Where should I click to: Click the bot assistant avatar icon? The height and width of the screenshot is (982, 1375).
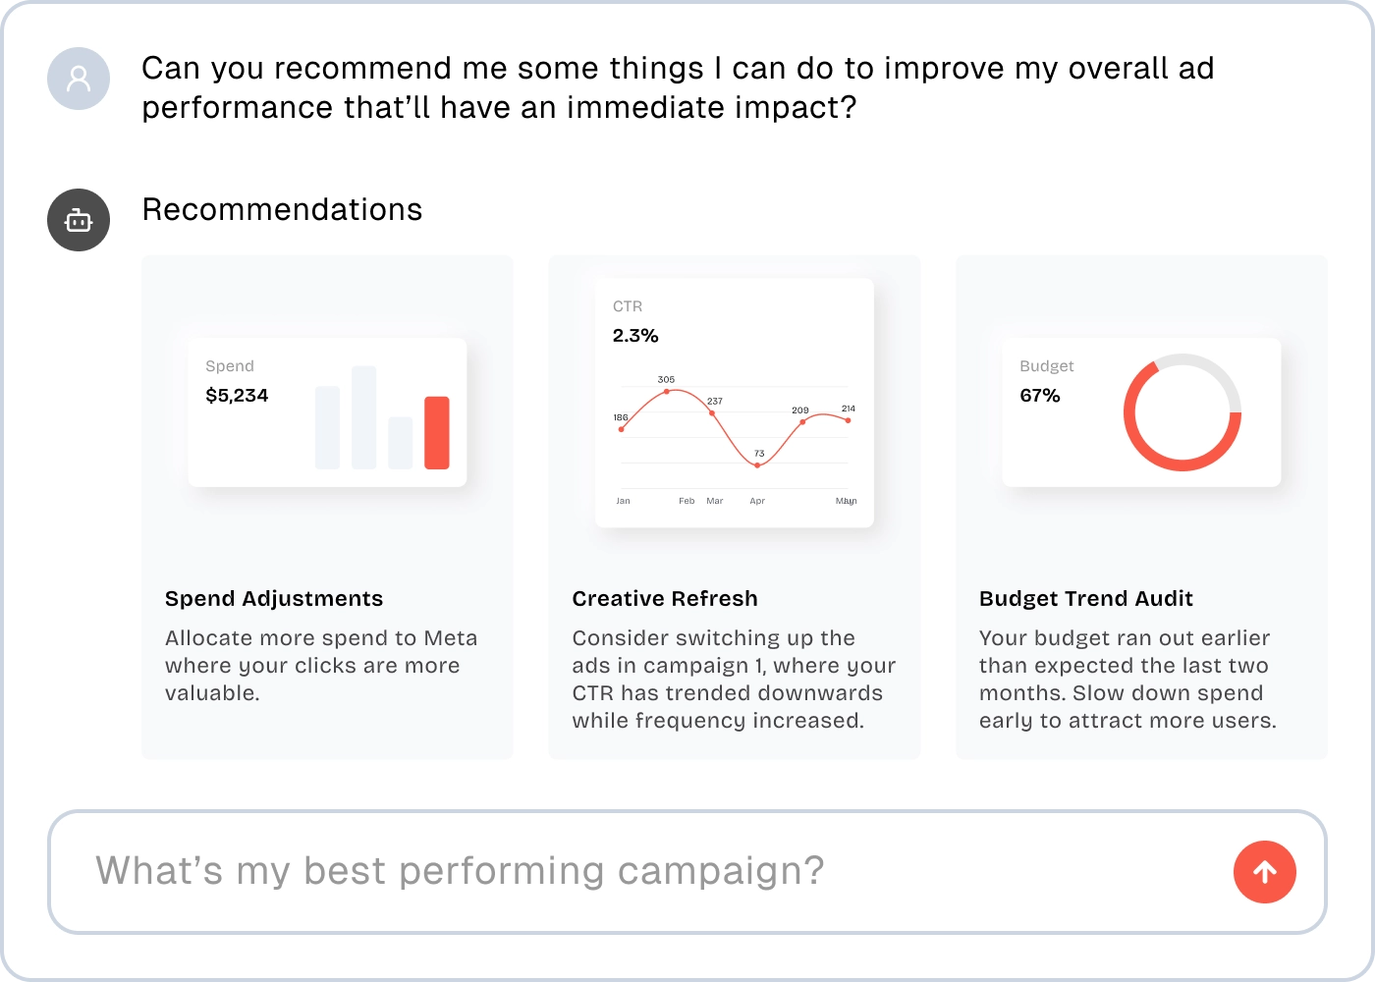(79, 220)
